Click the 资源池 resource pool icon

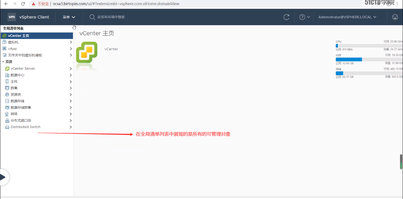coord(7,95)
